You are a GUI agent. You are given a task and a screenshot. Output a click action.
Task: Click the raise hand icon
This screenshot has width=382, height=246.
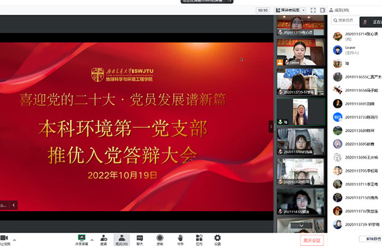[x=180, y=237]
